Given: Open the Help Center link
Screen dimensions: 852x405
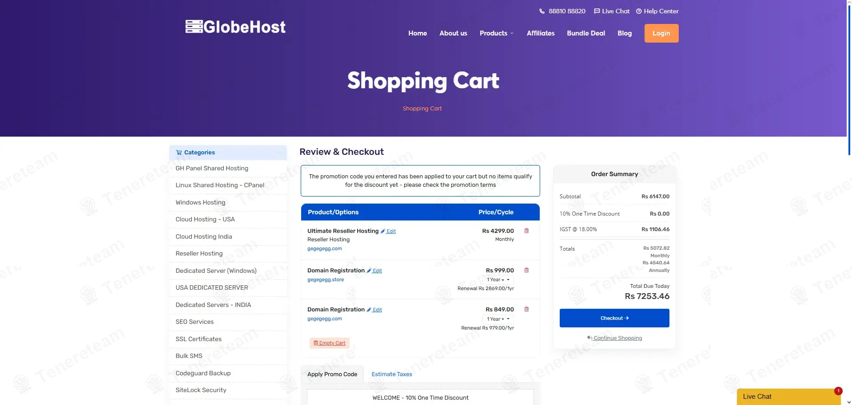Looking at the screenshot, I should (x=657, y=11).
